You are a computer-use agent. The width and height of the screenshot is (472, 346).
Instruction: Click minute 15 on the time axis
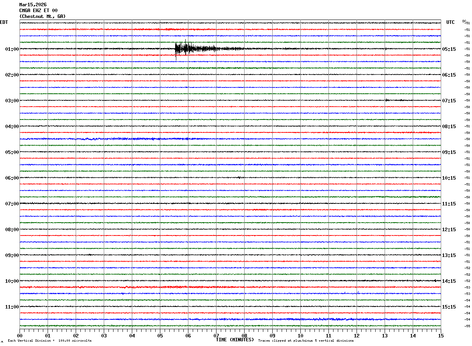point(441,335)
